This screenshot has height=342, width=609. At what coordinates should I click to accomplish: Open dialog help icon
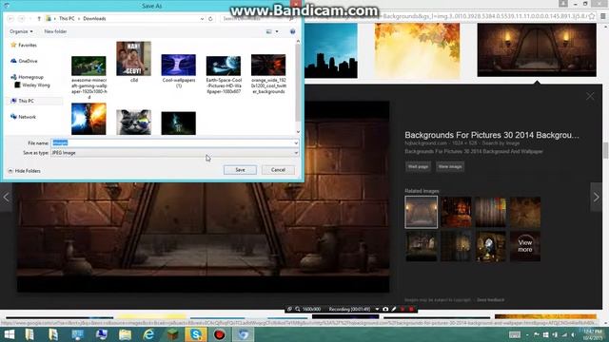(x=292, y=31)
